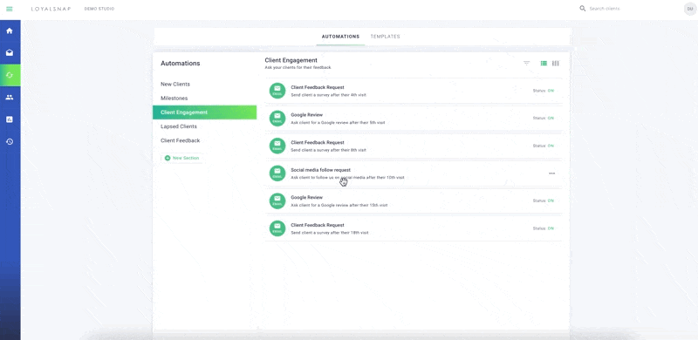Toggle status ON for 4th visit feedback request
Image resolution: width=698 pixels, height=340 pixels.
point(551,91)
